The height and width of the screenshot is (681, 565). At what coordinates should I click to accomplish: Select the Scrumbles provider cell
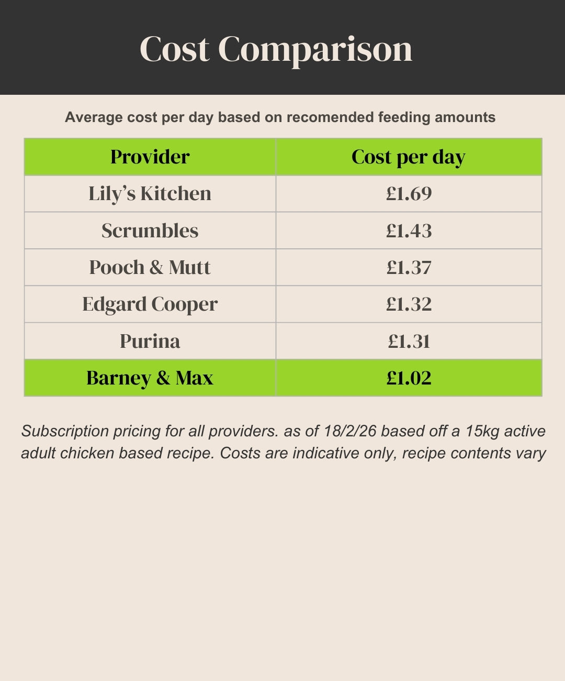pos(150,230)
